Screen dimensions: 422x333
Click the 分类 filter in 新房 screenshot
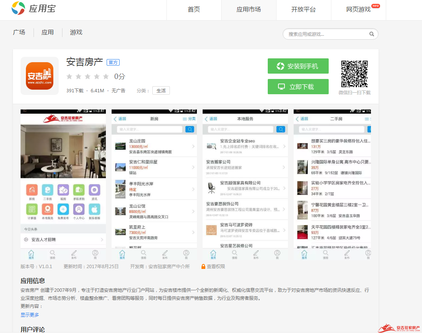click(189, 119)
